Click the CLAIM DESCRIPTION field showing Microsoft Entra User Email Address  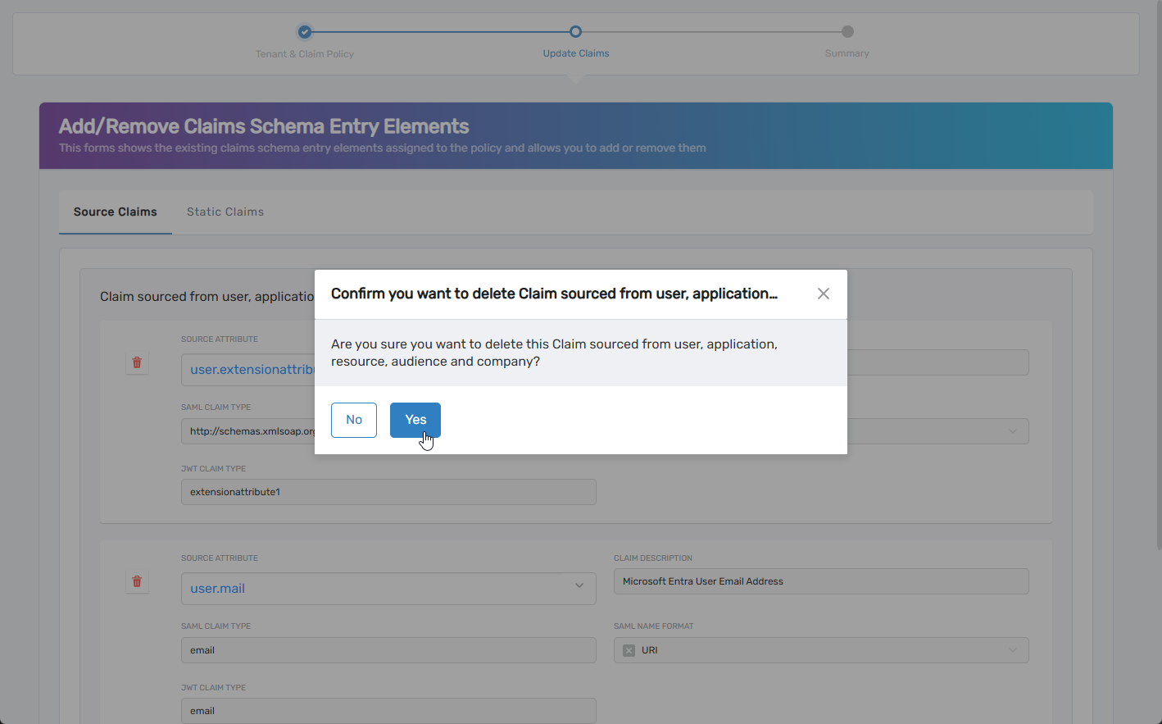pos(821,581)
